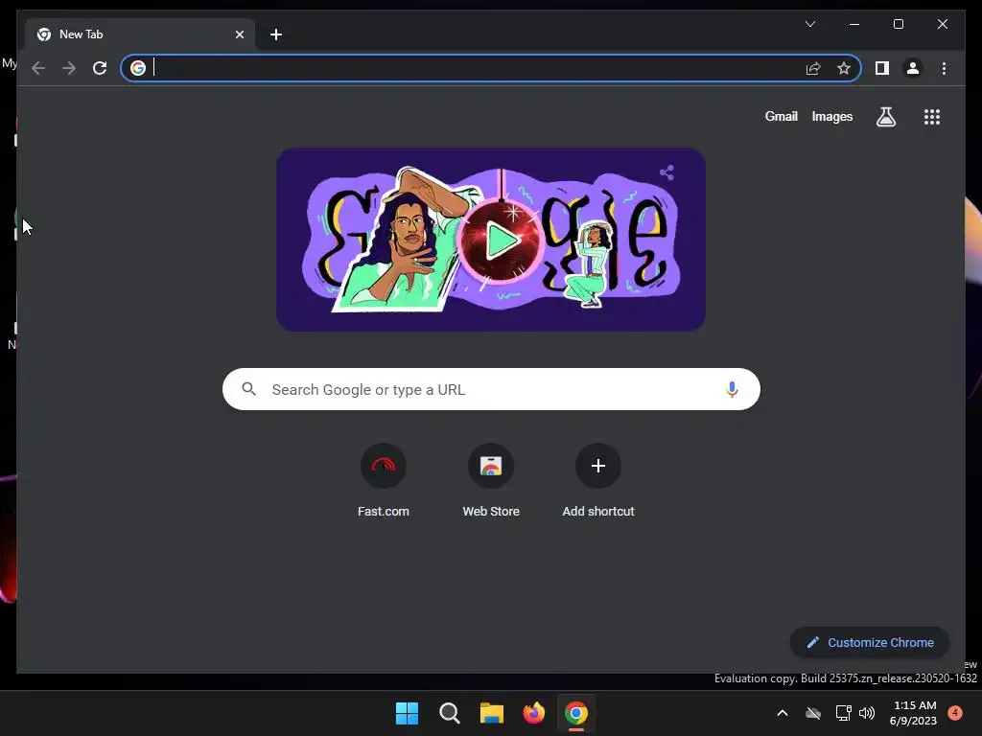Screen dimensions: 982x736
Task: Open the side panel
Action: point(882,68)
